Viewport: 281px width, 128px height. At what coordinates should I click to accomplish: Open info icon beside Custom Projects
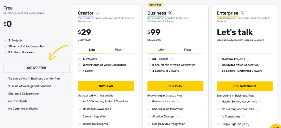(x=248, y=59)
